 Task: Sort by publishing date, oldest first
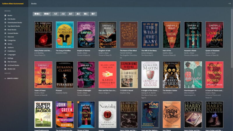[x=93, y=14]
